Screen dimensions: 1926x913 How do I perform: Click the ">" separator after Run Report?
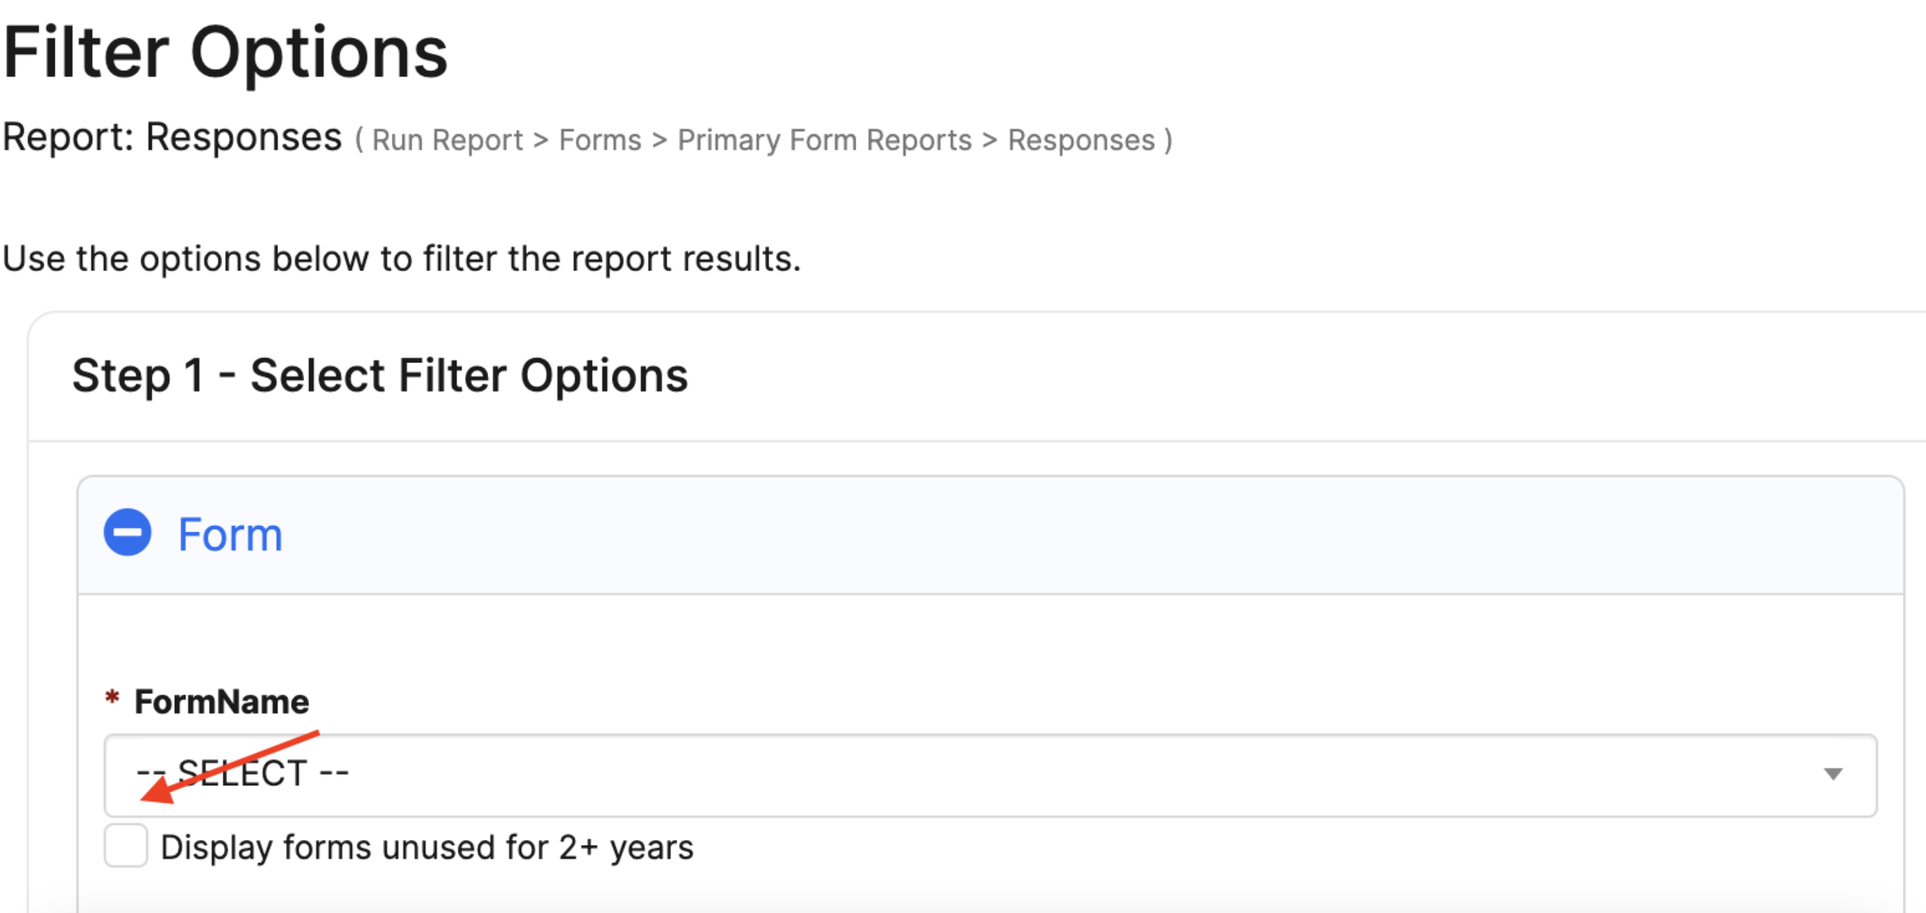click(x=541, y=140)
